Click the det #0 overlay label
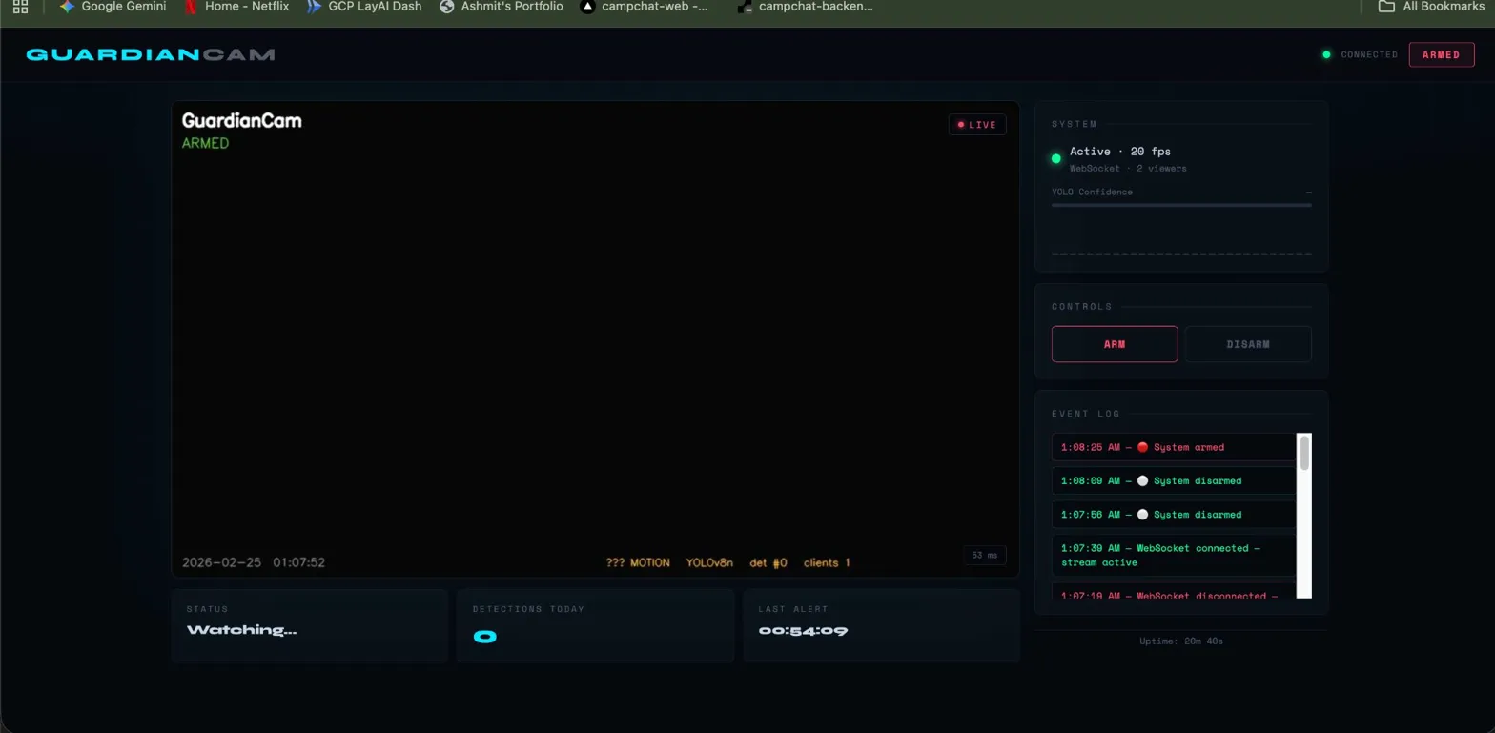 tap(768, 562)
